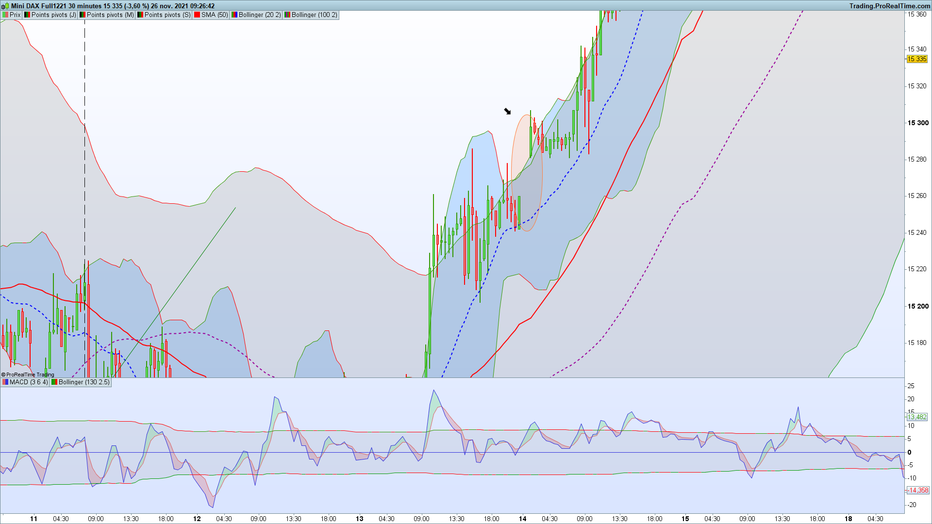932x524 pixels.
Task: Click date marker 14 on time axis
Action: (x=522, y=519)
